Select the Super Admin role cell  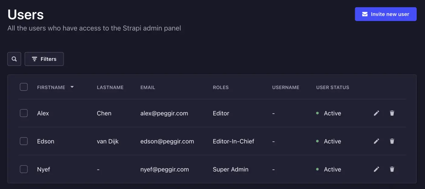[230, 169]
